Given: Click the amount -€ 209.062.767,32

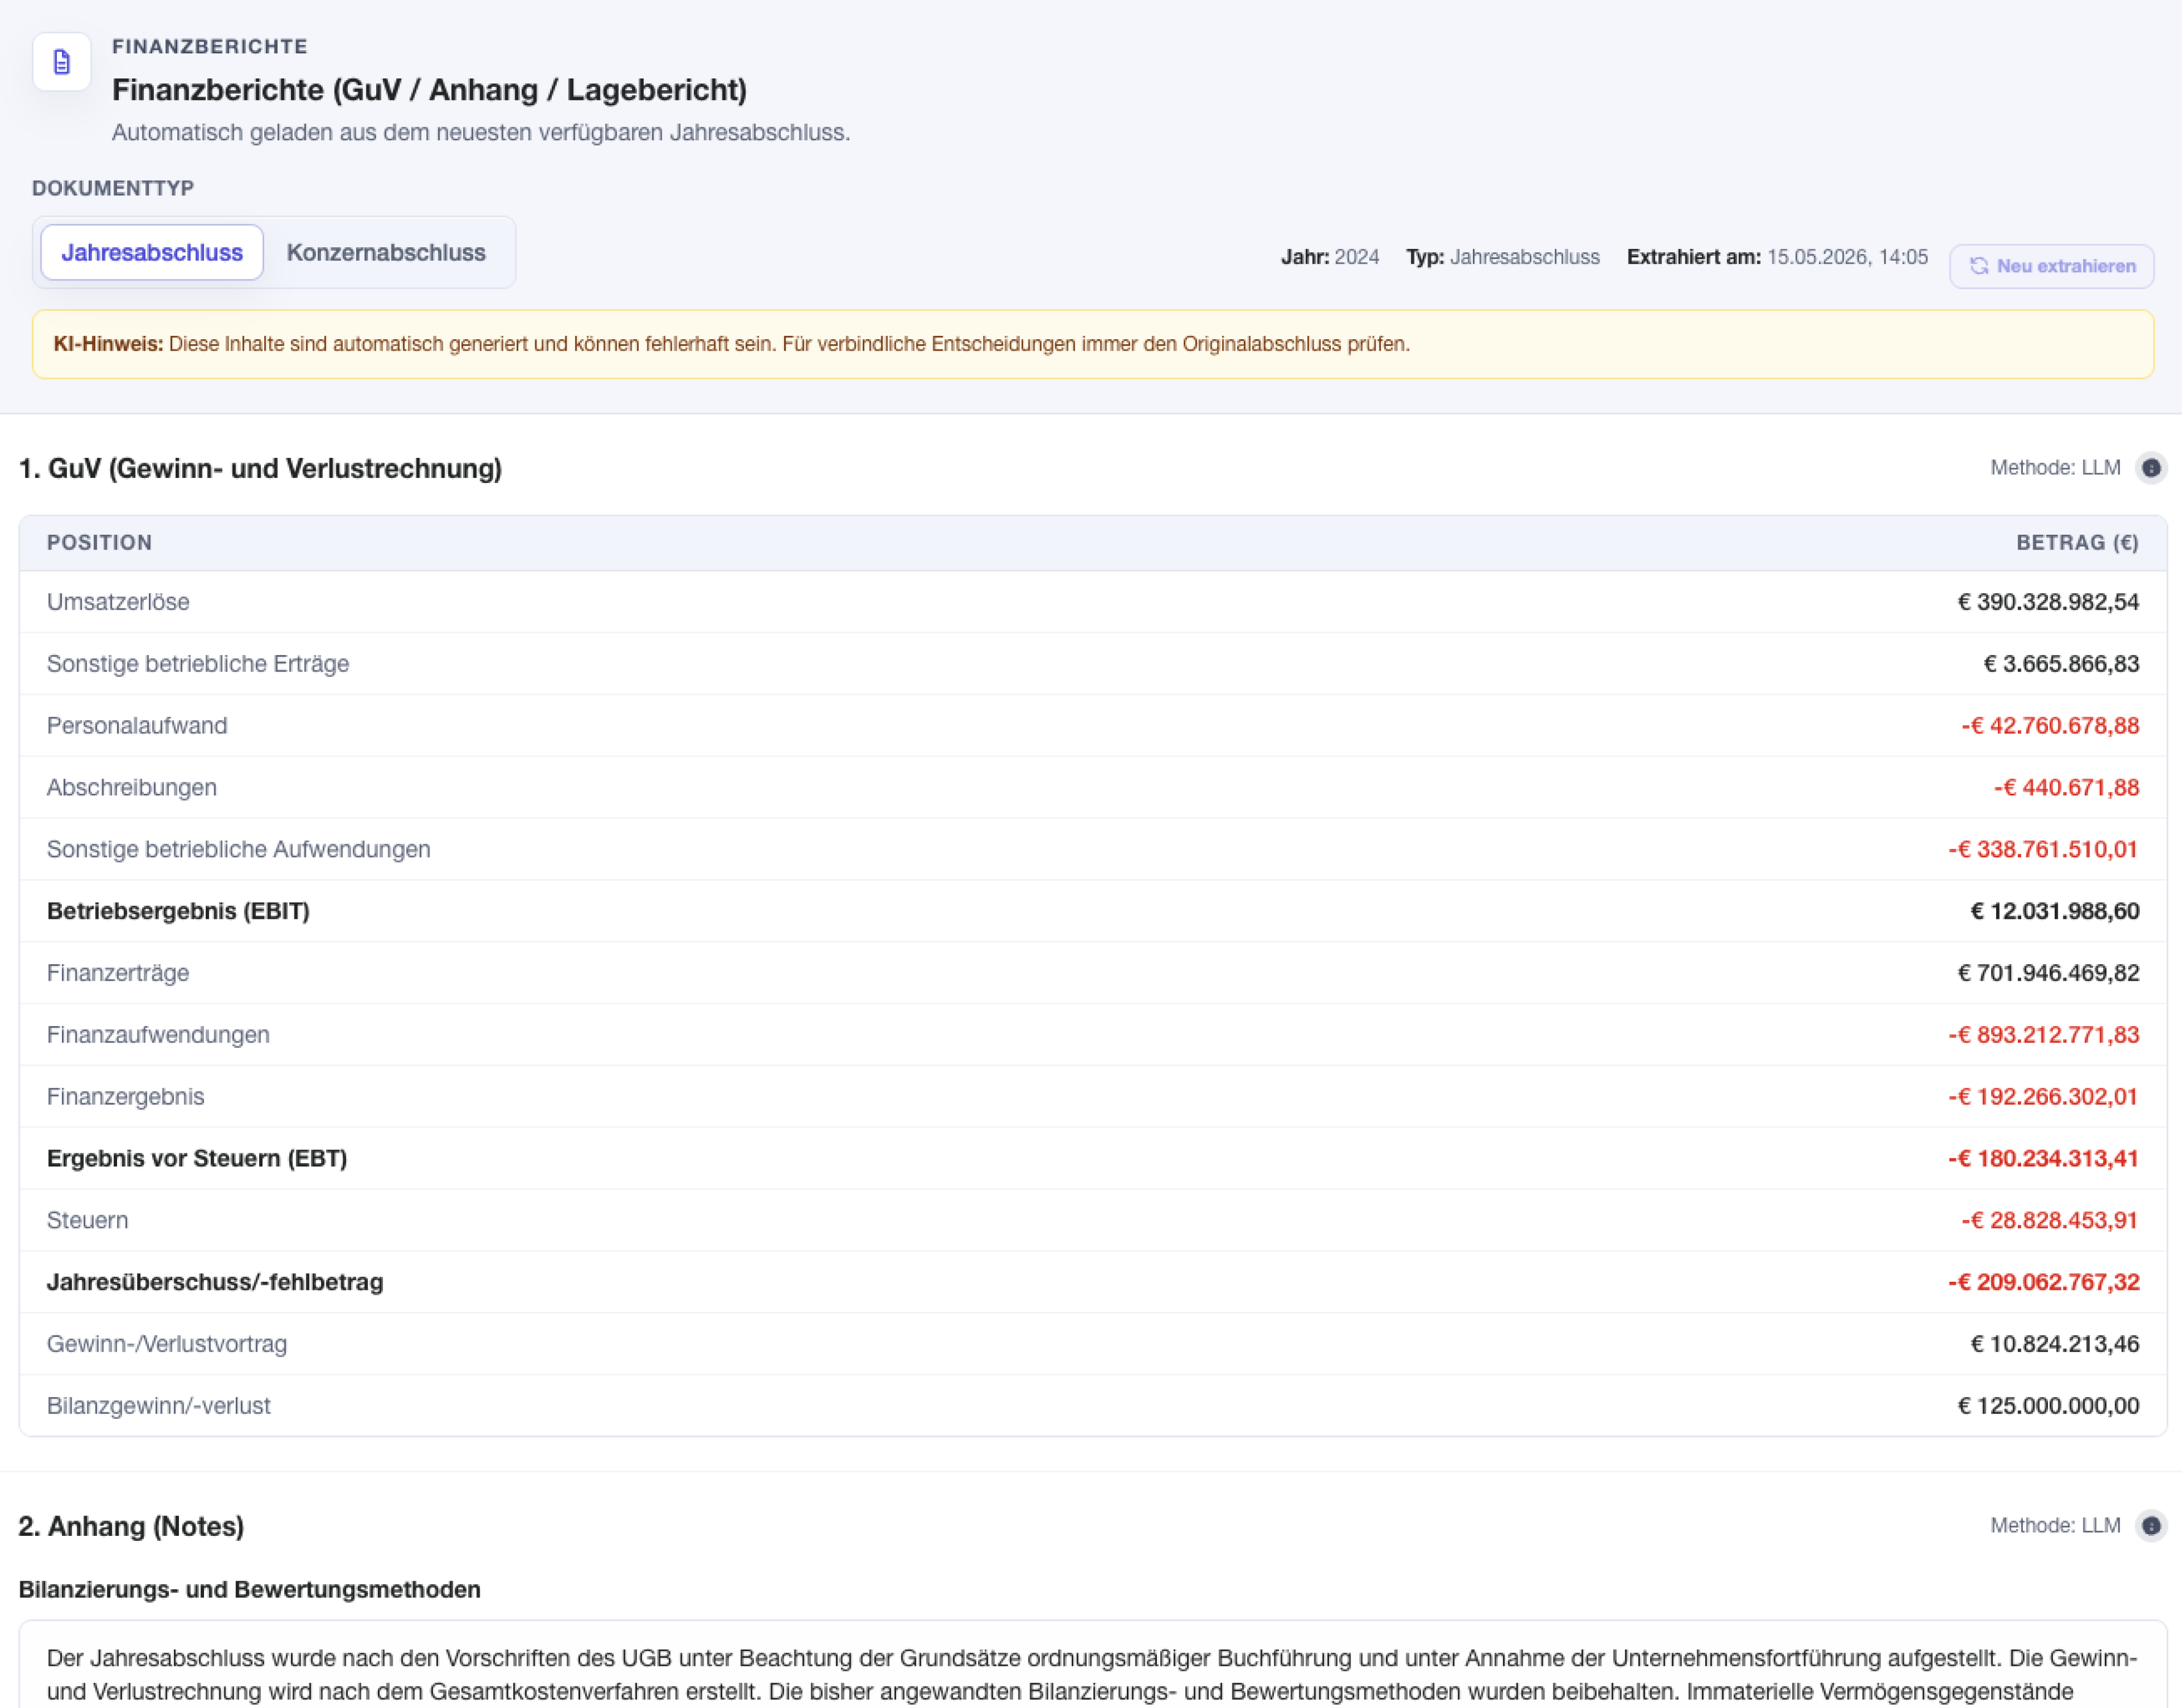Looking at the screenshot, I should (x=2043, y=1282).
